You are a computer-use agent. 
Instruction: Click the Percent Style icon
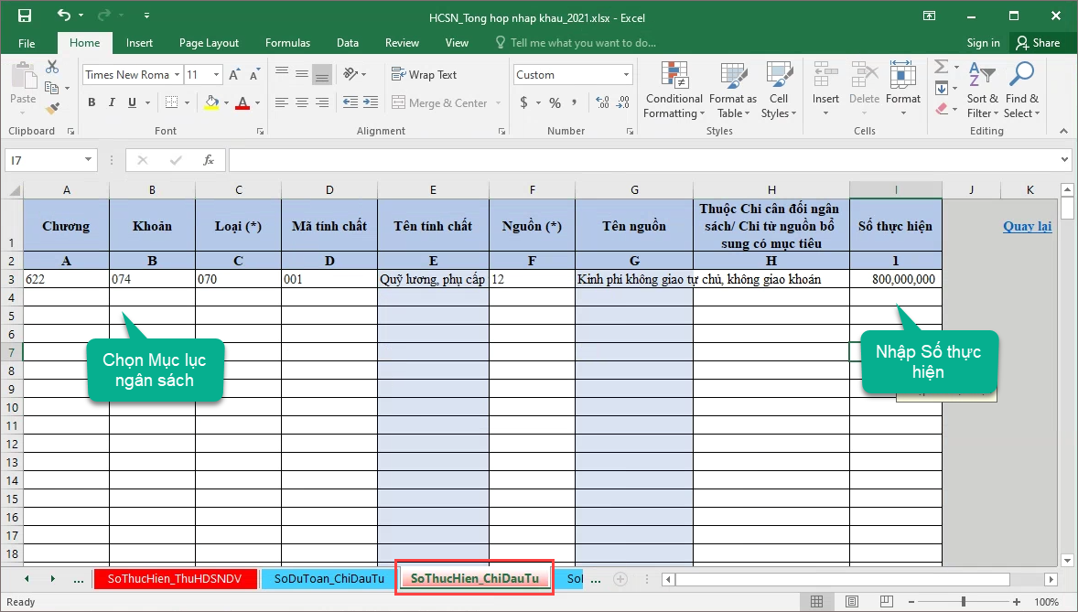point(555,103)
